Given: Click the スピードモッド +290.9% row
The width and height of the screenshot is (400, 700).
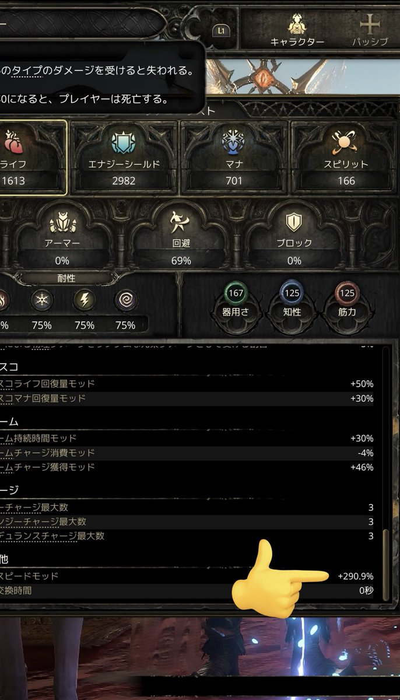Looking at the screenshot, I should click(187, 576).
